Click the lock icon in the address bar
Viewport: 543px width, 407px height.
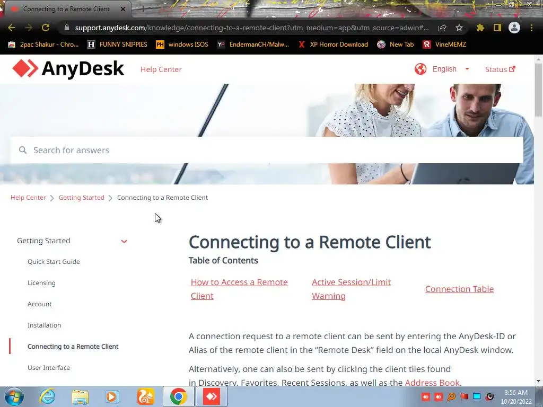[x=67, y=28]
